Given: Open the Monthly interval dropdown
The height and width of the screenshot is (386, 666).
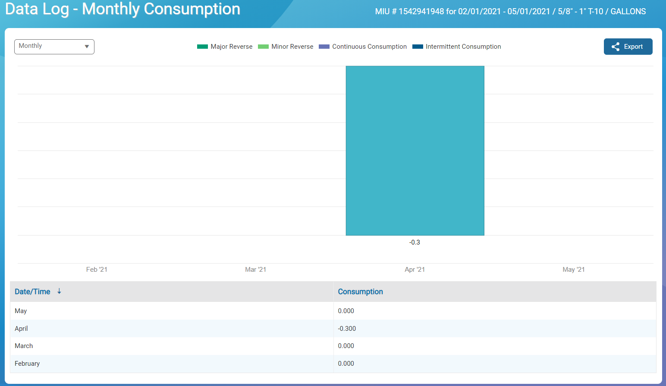Looking at the screenshot, I should click(54, 47).
